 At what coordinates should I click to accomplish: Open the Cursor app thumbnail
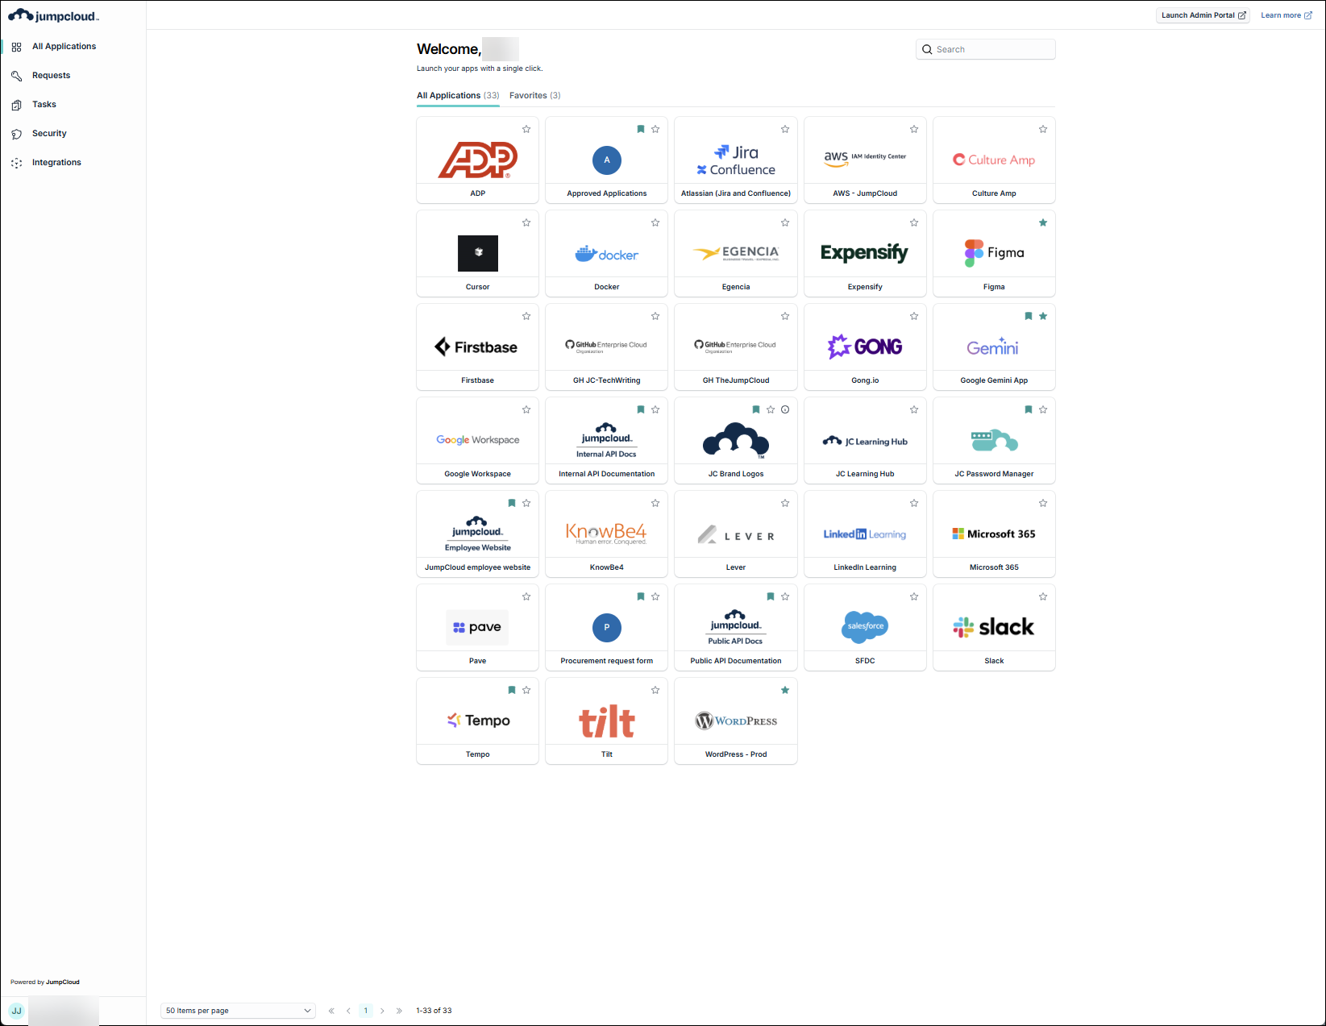coord(478,253)
